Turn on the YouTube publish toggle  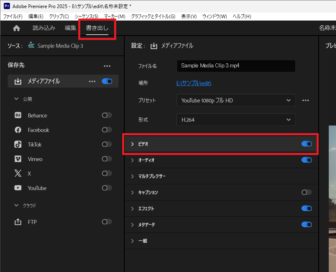pos(107,188)
